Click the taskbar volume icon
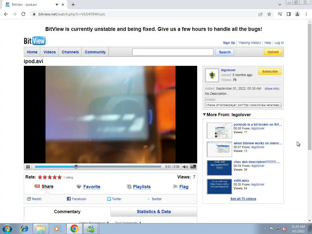312x234 pixels. pyautogui.click(x=285, y=229)
